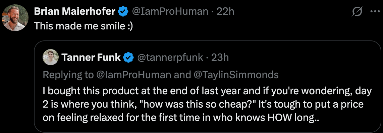
Task: Click Brian Maierhofer's blue verified badge
Action: coord(123,12)
